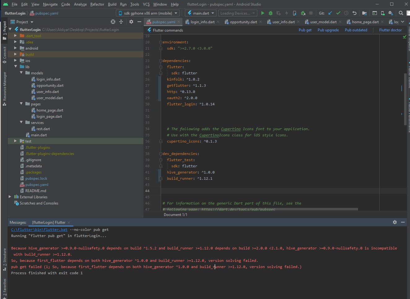Open the VCS menu
Screen dimensions: 410x299
[x=146, y=4]
